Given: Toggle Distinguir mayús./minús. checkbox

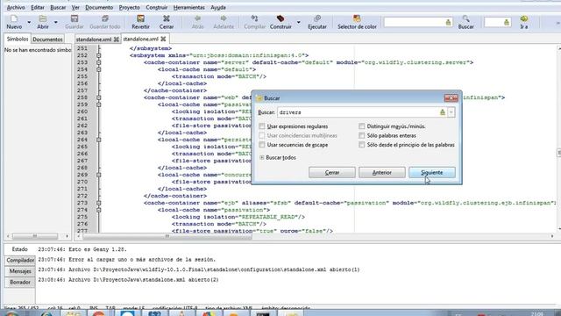Looking at the screenshot, I should (362, 126).
